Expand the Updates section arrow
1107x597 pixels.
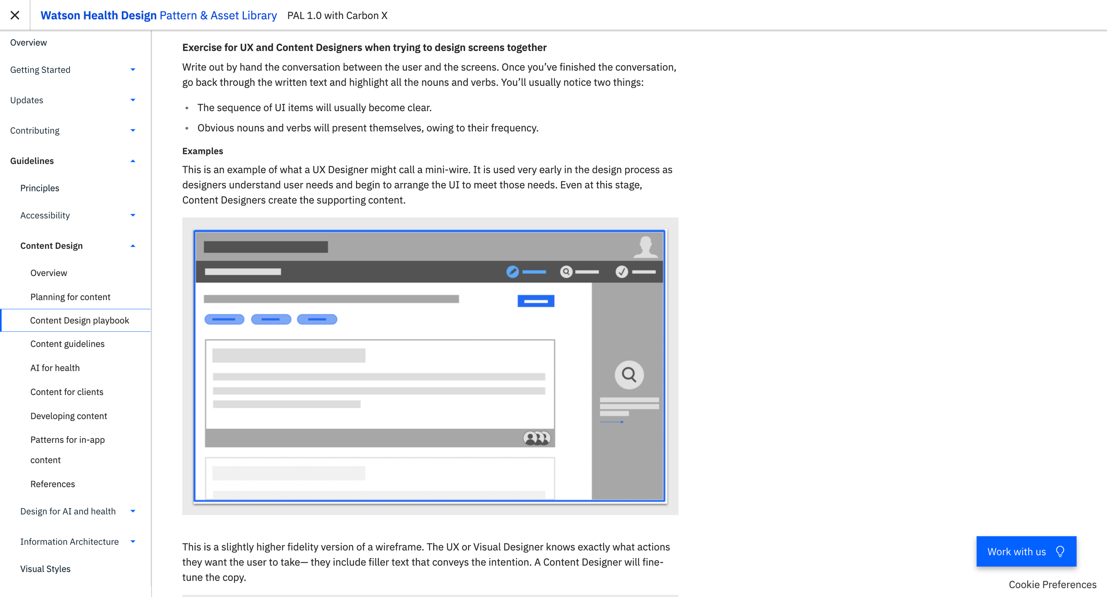pyautogui.click(x=132, y=100)
